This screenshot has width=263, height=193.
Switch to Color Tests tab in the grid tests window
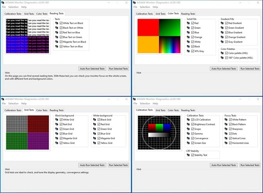coord(42,110)
